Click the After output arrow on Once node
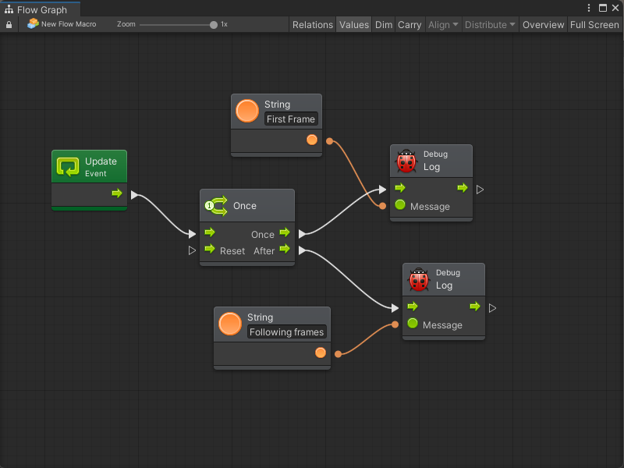Viewport: 624px width, 468px height. click(285, 250)
